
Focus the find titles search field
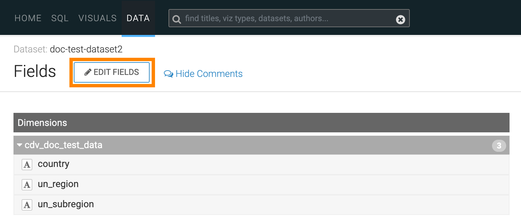[x=289, y=18]
